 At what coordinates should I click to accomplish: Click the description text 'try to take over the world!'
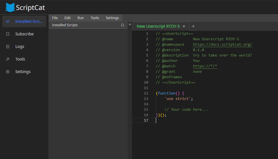222,55
